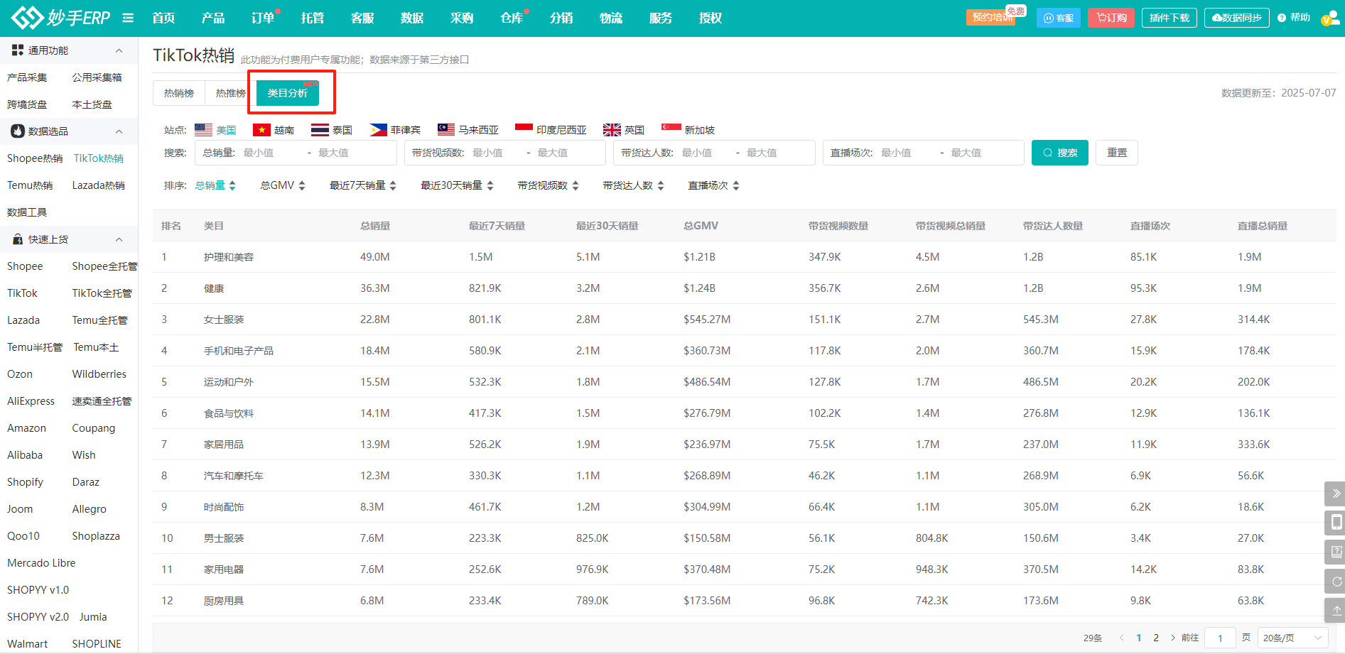Screen dimensions: 1345x654
Task: Click the 数据同步 button
Action: 1237,18
